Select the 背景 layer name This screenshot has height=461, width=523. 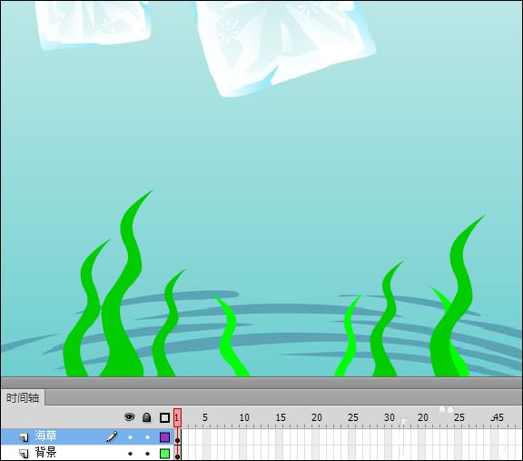(45, 452)
